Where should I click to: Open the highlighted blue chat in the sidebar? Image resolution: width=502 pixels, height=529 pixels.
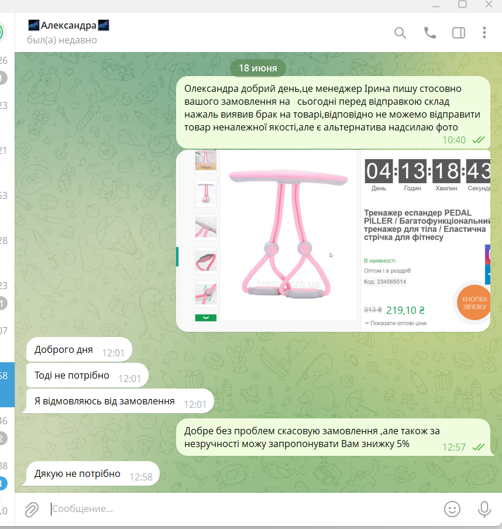point(7,384)
